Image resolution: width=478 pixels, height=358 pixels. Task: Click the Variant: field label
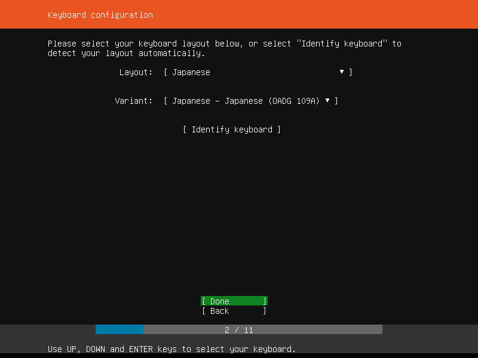click(134, 101)
